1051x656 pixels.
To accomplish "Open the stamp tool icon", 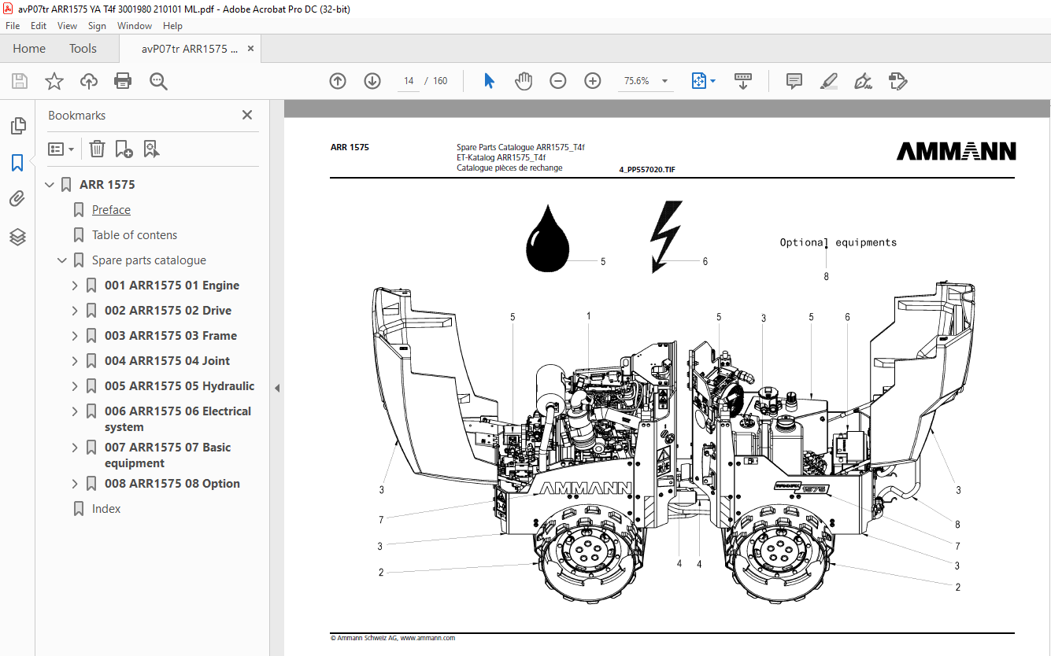I will tap(898, 81).
